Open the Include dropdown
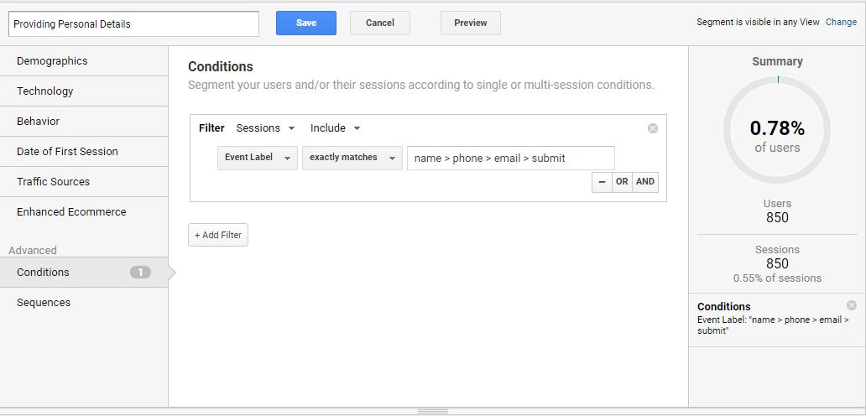This screenshot has width=866, height=416. click(336, 128)
